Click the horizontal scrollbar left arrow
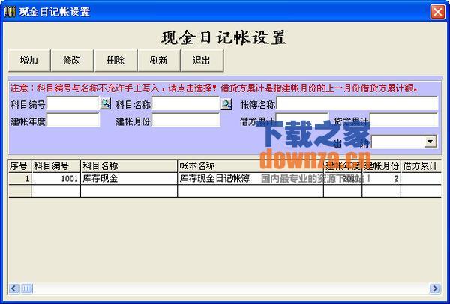450x304 pixels. [13, 288]
